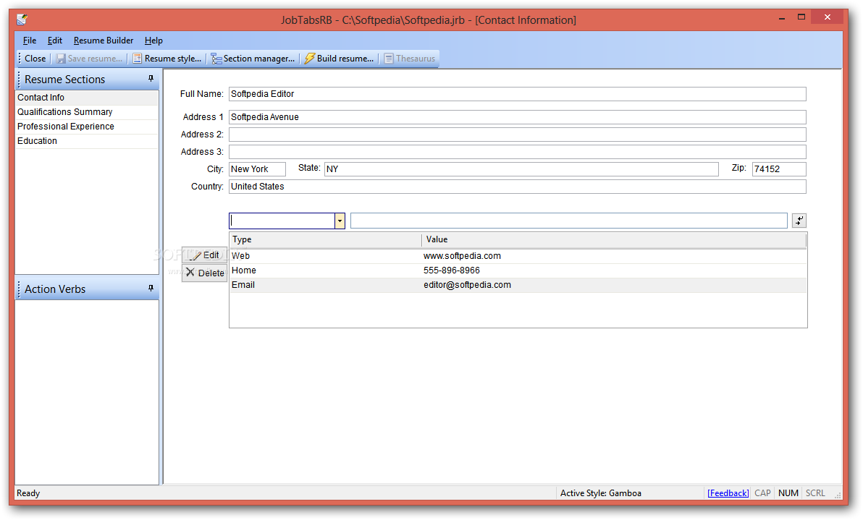The width and height of the screenshot is (863, 520).
Task: Click the Zip field with 74152
Action: (x=779, y=169)
